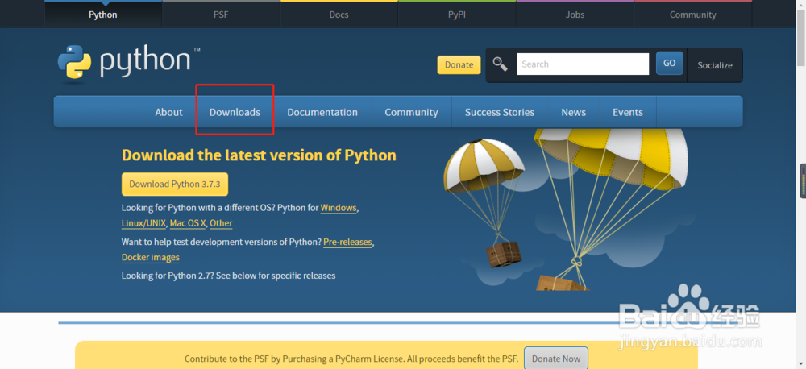Click Download Python 3.7.3 button

tap(175, 184)
